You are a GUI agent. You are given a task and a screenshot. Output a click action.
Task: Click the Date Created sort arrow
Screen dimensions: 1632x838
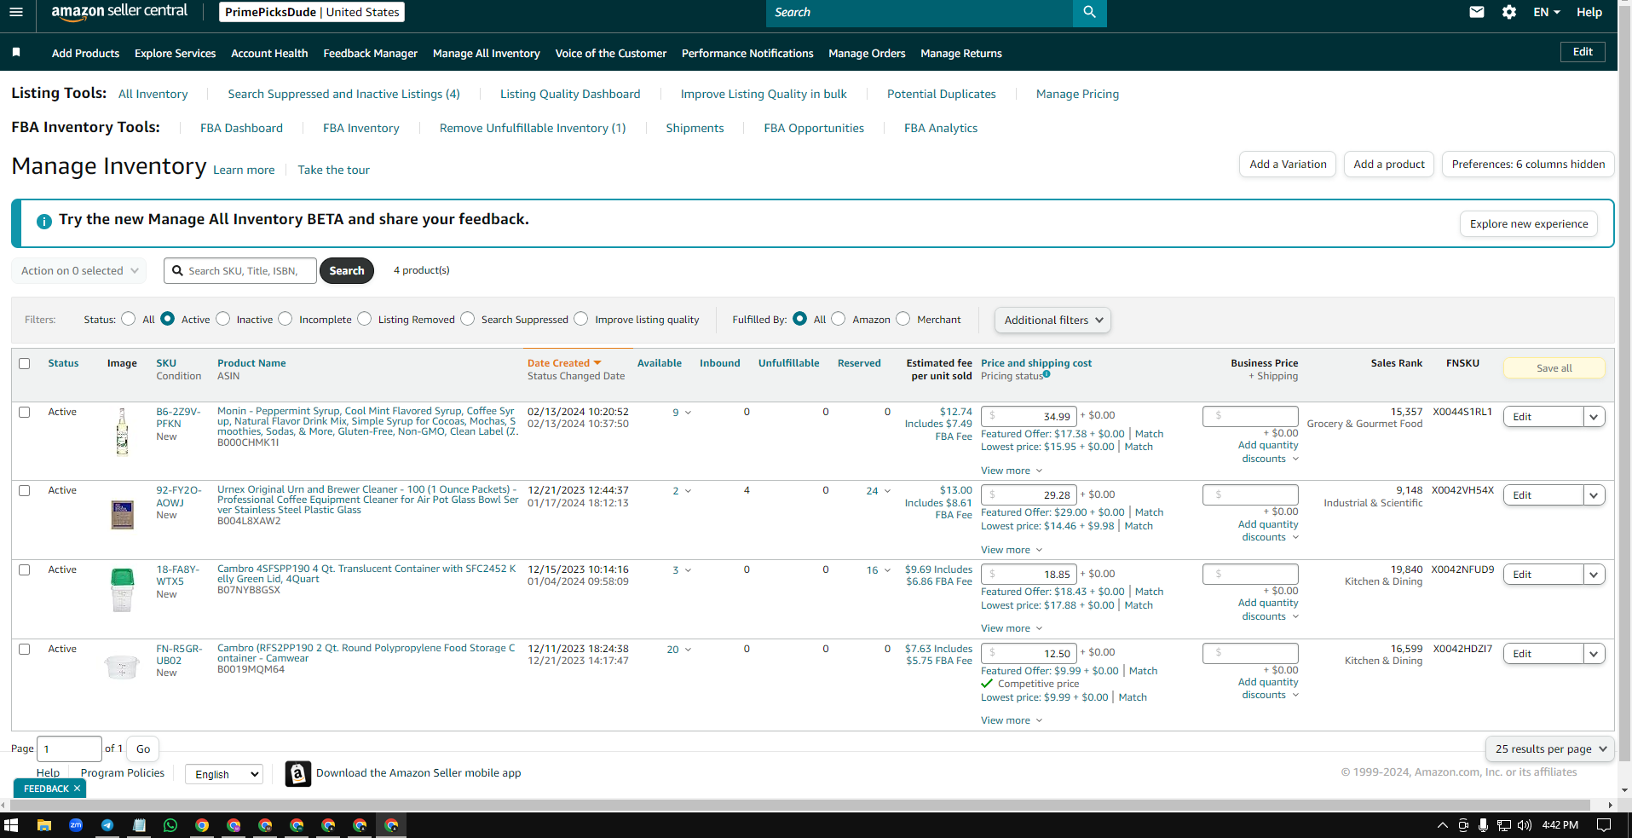tap(597, 363)
